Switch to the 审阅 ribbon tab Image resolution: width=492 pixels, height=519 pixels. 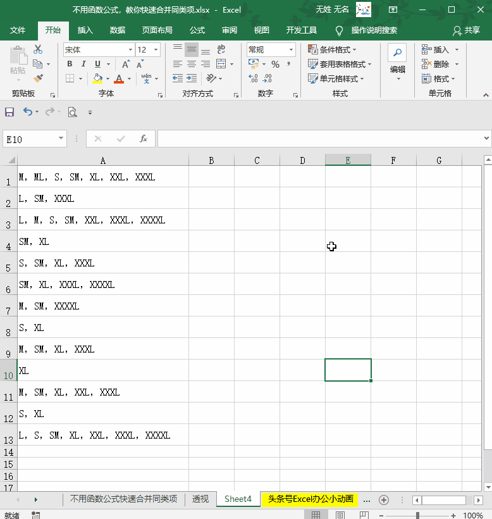[229, 30]
